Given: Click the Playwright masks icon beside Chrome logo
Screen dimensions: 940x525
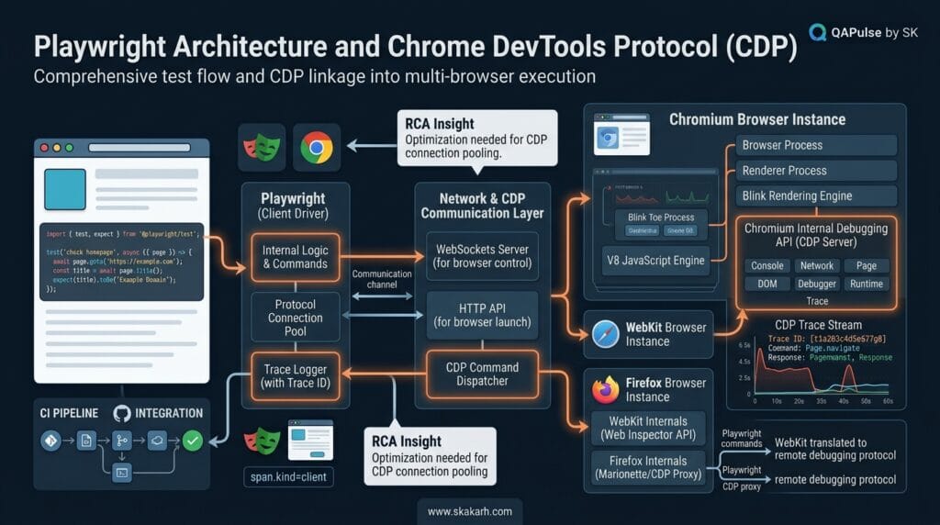Looking at the screenshot, I should (262, 147).
